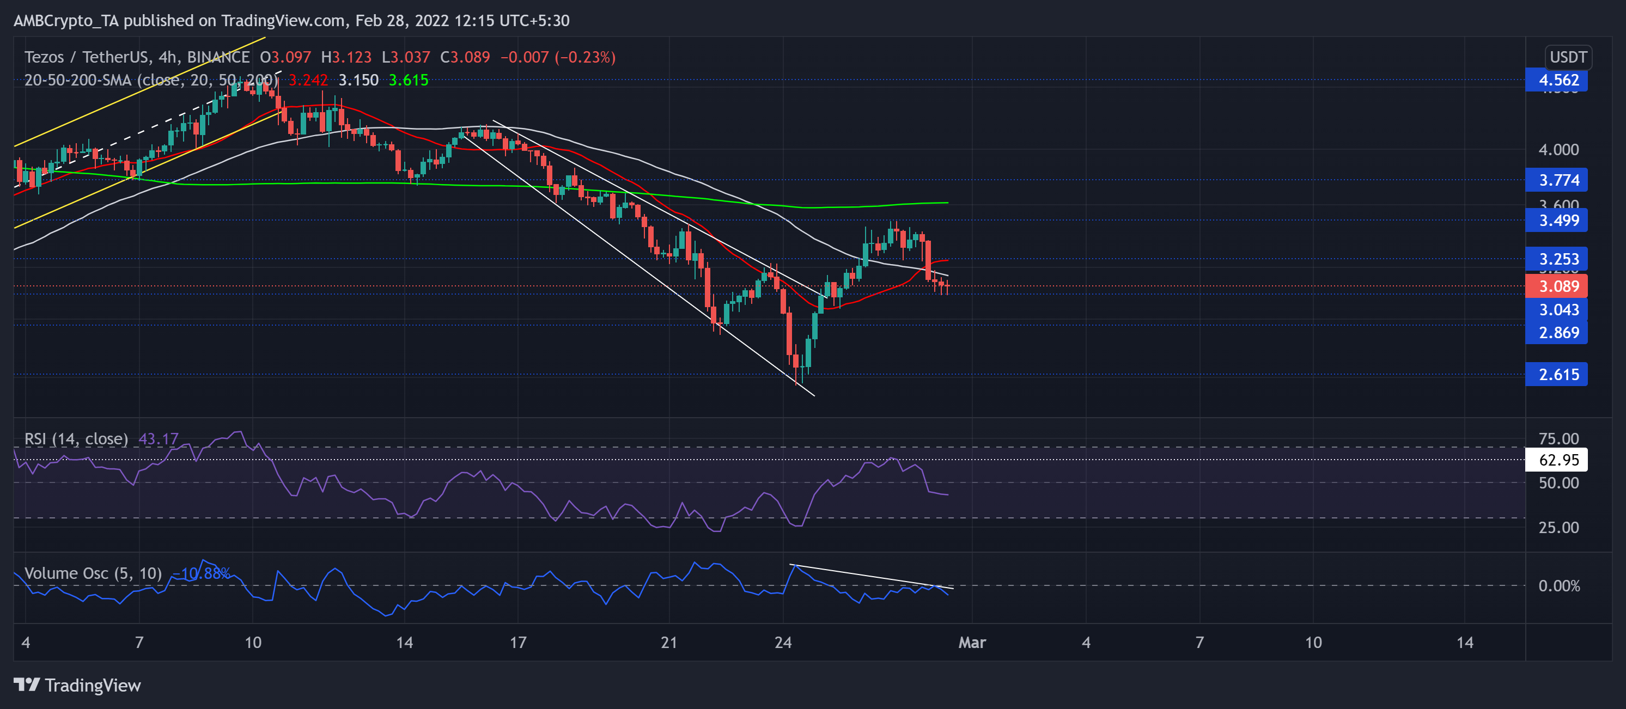Viewport: 1626px width, 709px height.
Task: Click the 4.000 price axis label
Action: 1558,150
